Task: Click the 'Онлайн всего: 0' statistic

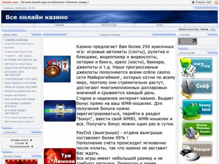Action: pyautogui.click(x=21, y=140)
